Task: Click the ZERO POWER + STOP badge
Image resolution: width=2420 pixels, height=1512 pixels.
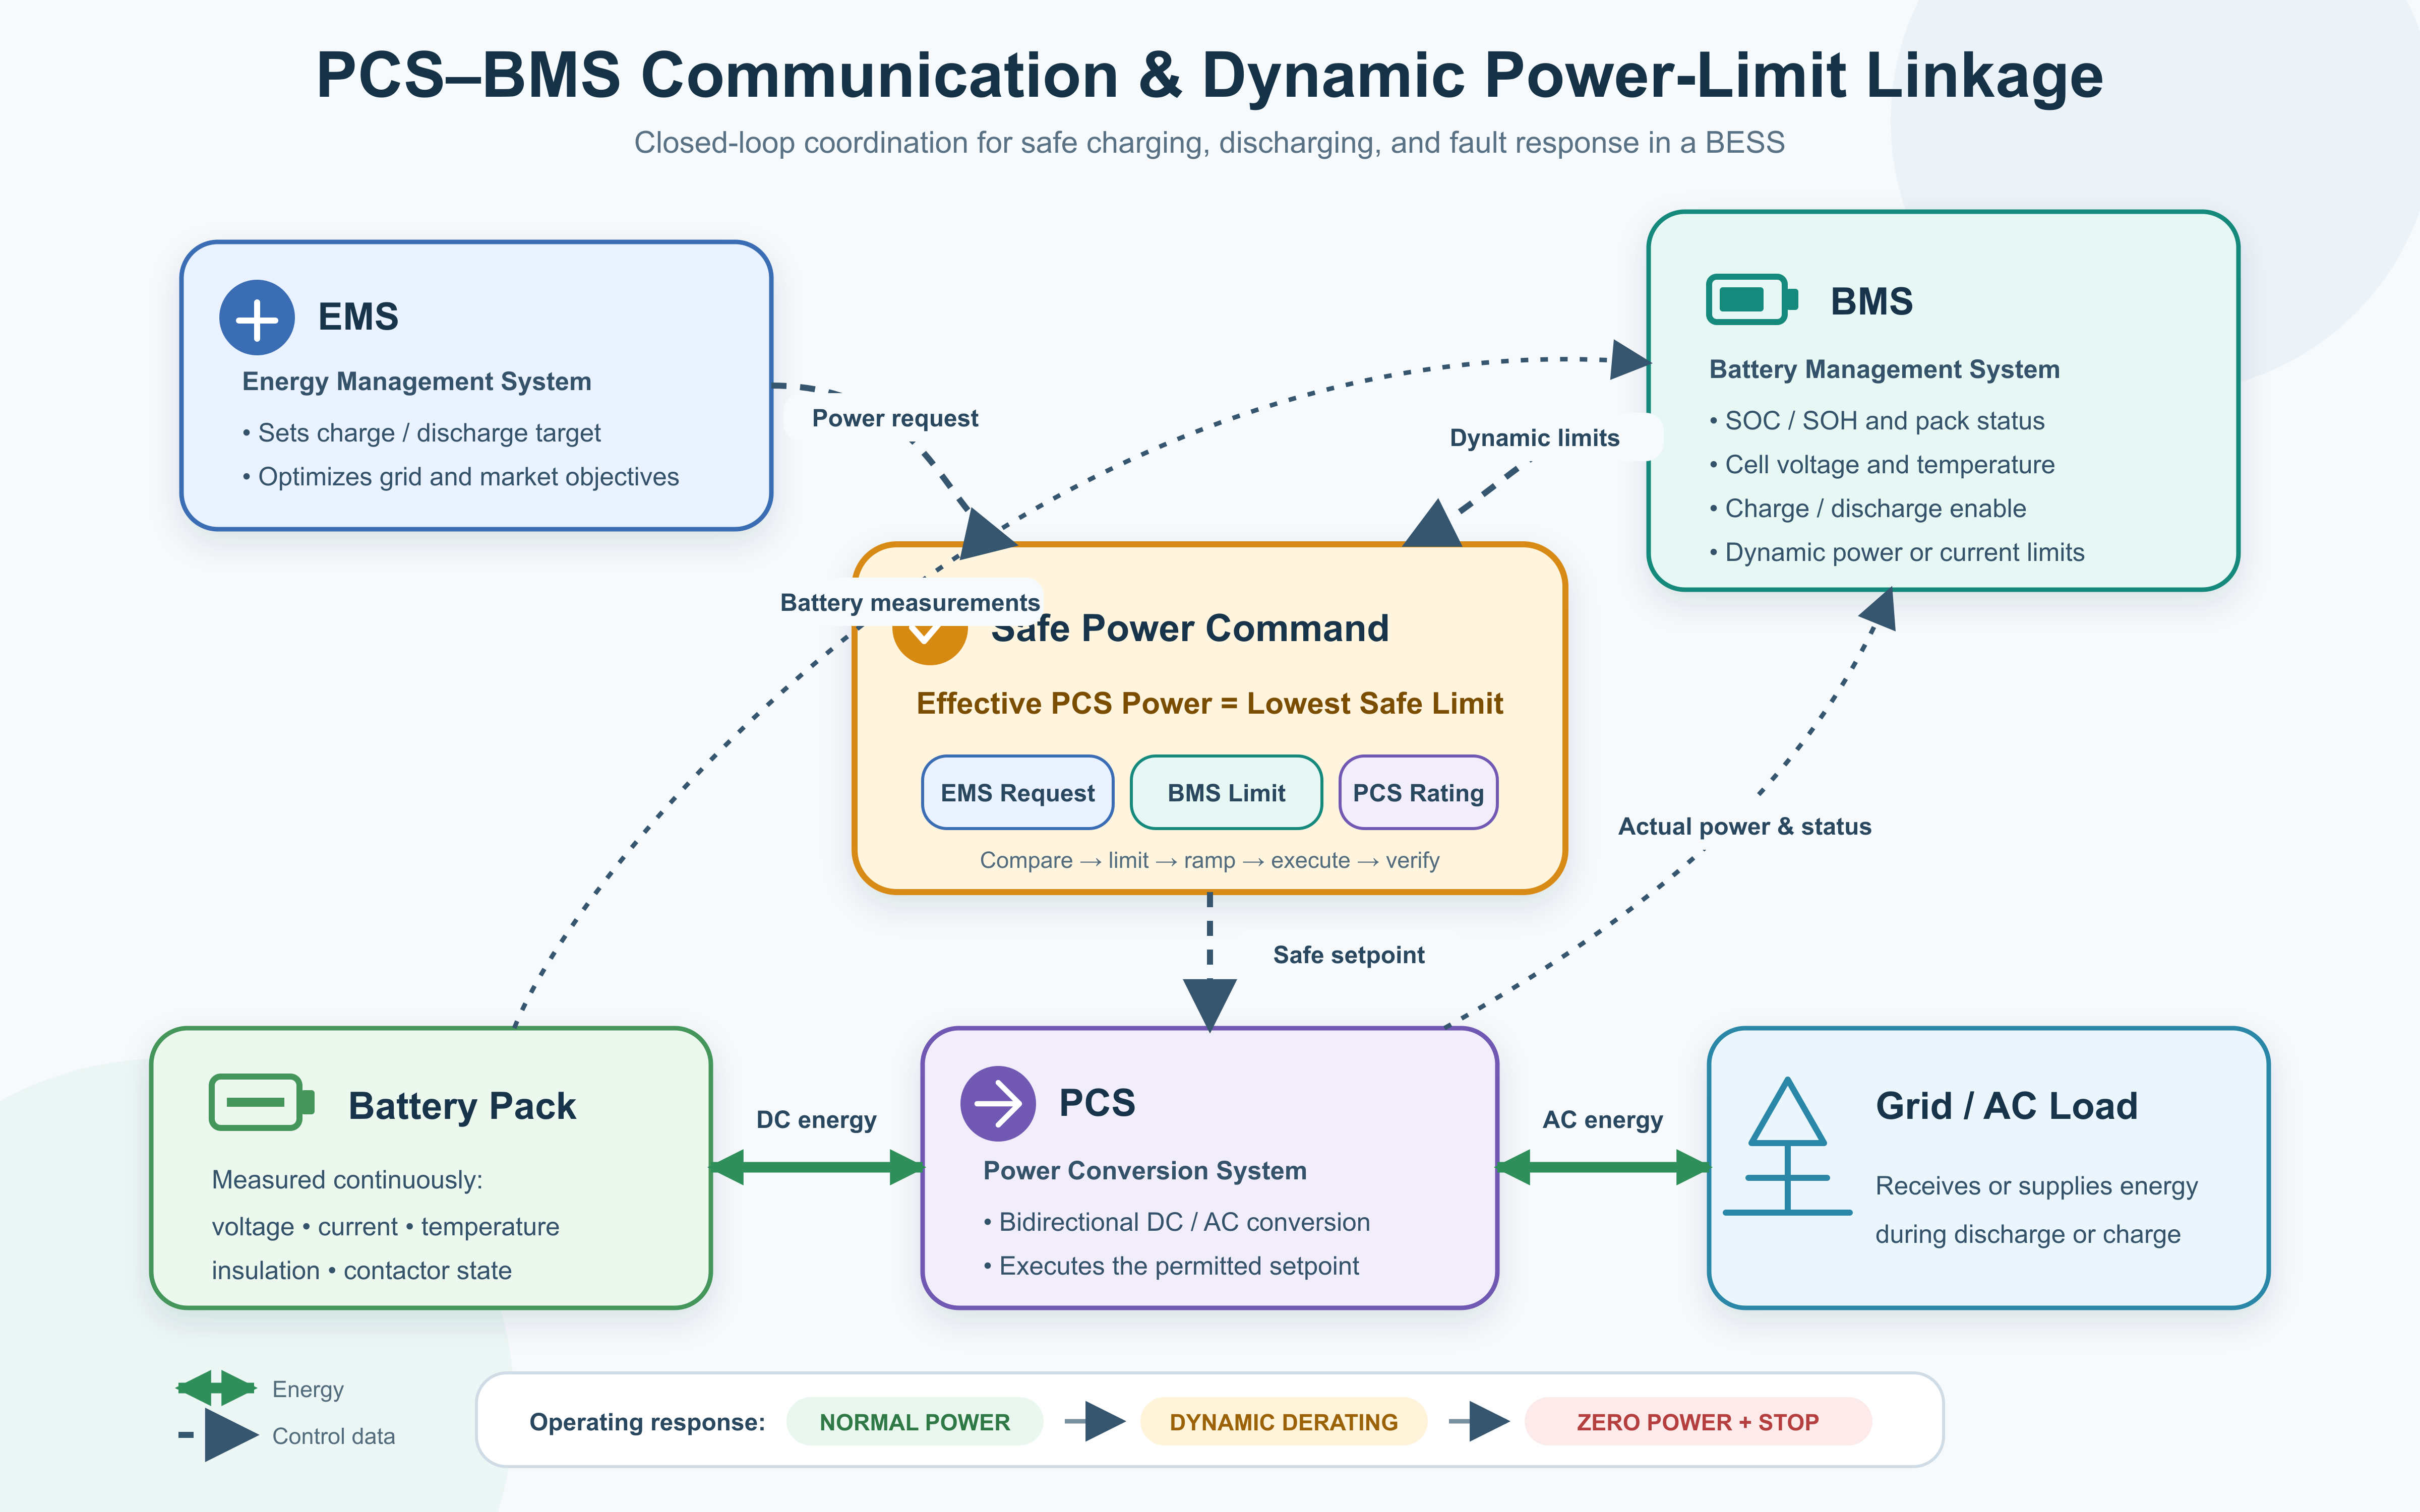Action: (x=1697, y=1421)
